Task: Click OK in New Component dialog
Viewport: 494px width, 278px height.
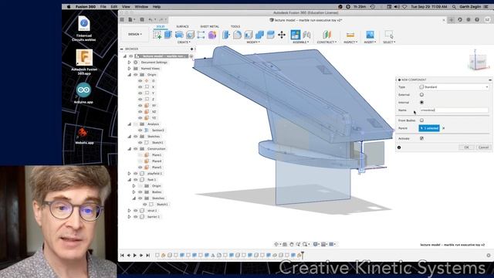Action: (x=466, y=147)
